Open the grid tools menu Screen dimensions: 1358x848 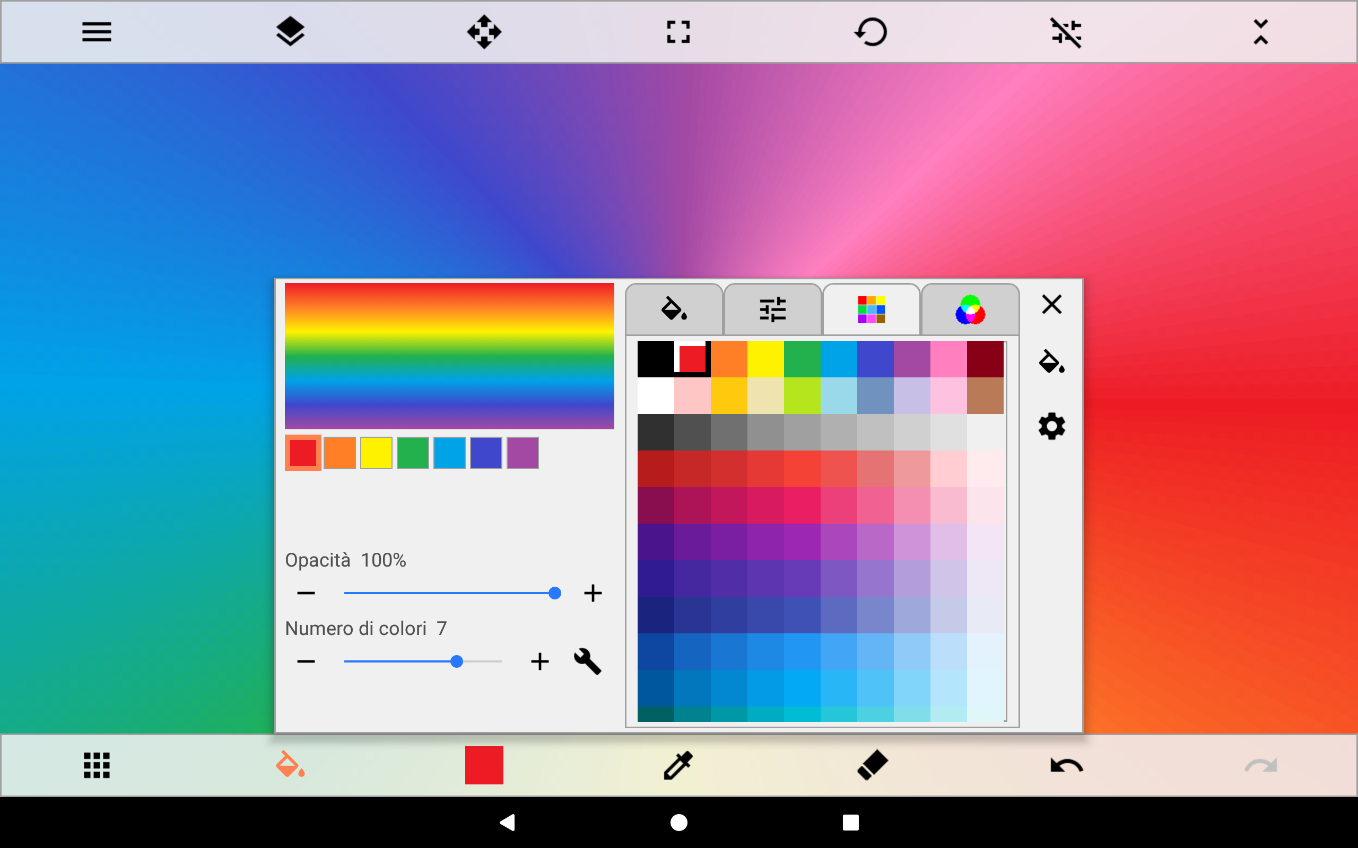[97, 765]
